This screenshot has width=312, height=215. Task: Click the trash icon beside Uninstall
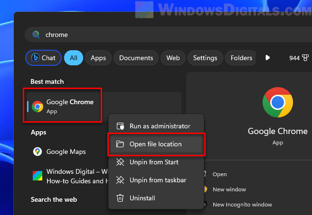tap(120, 198)
